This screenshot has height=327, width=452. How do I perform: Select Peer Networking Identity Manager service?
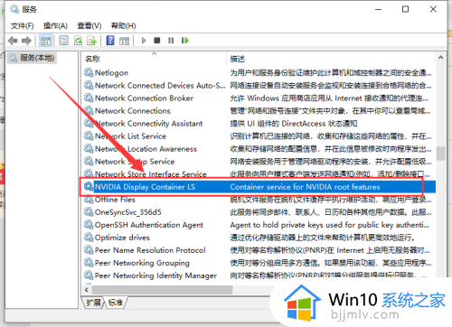[x=259, y=276]
